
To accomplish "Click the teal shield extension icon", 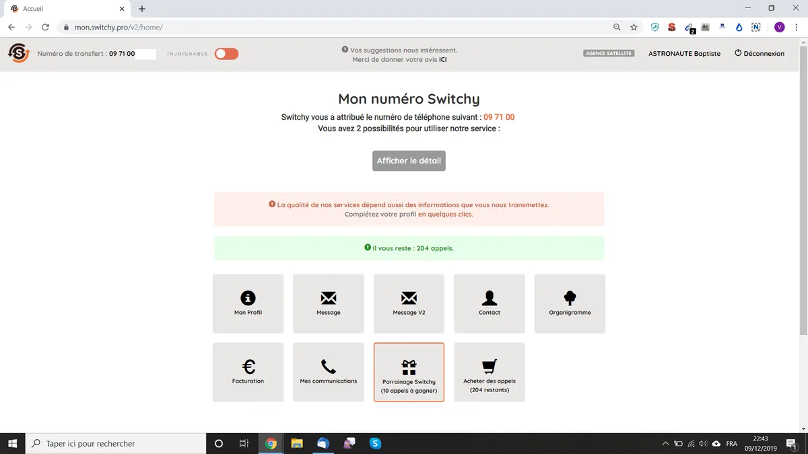I will coord(654,28).
